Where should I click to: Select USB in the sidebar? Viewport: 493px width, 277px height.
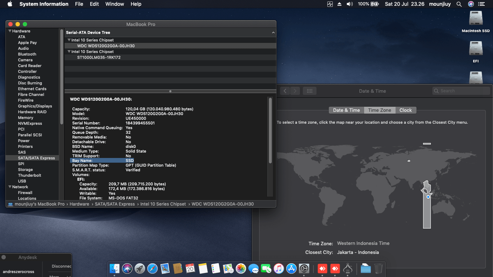(22, 181)
